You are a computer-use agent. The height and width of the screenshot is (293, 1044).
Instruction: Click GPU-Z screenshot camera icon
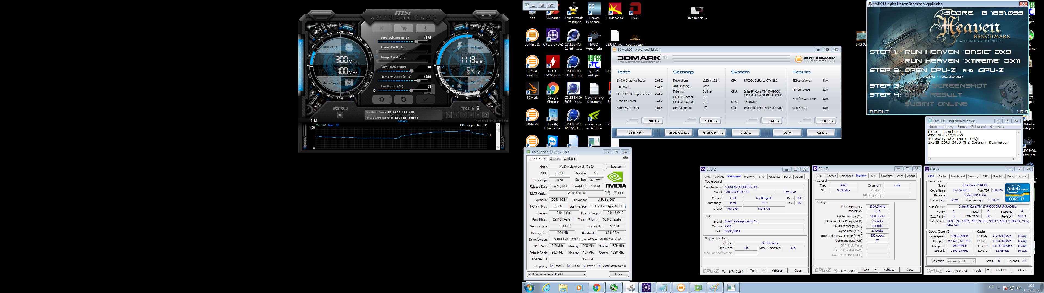pos(625,158)
